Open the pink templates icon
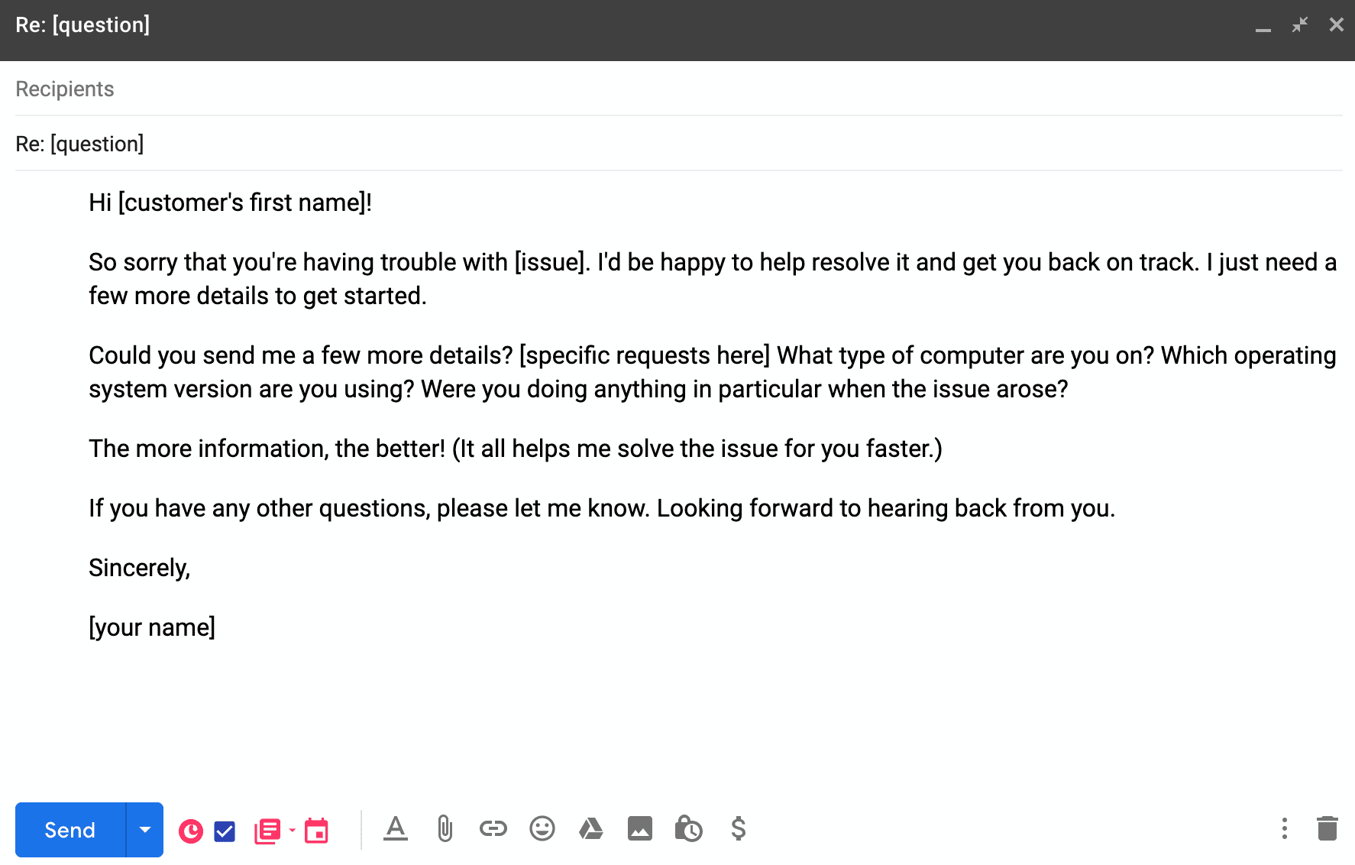The height and width of the screenshot is (865, 1355). [x=267, y=831]
